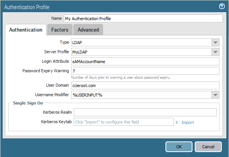Image resolution: width=229 pixels, height=157 pixels.
Task: Click the Import link for Kerberos Keytab
Action: (x=188, y=122)
